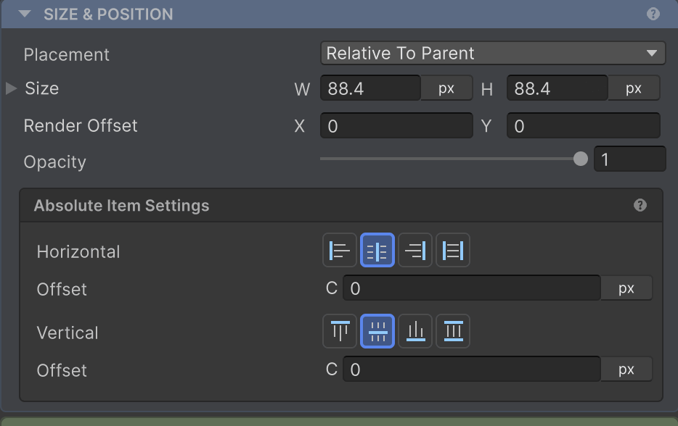
Task: Click the Vertical Offset C field
Action: [472, 369]
